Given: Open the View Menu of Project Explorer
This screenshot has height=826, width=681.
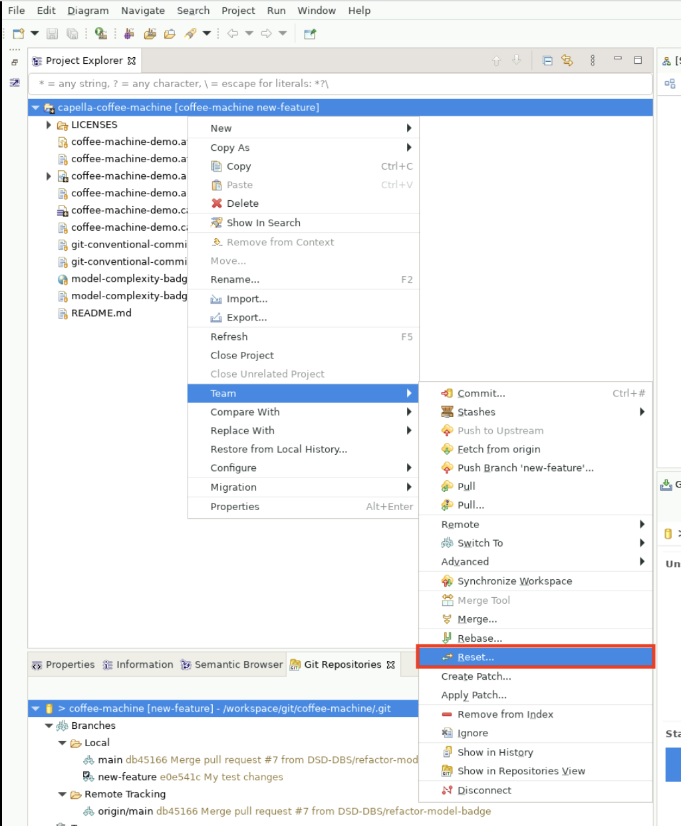Looking at the screenshot, I should [593, 61].
